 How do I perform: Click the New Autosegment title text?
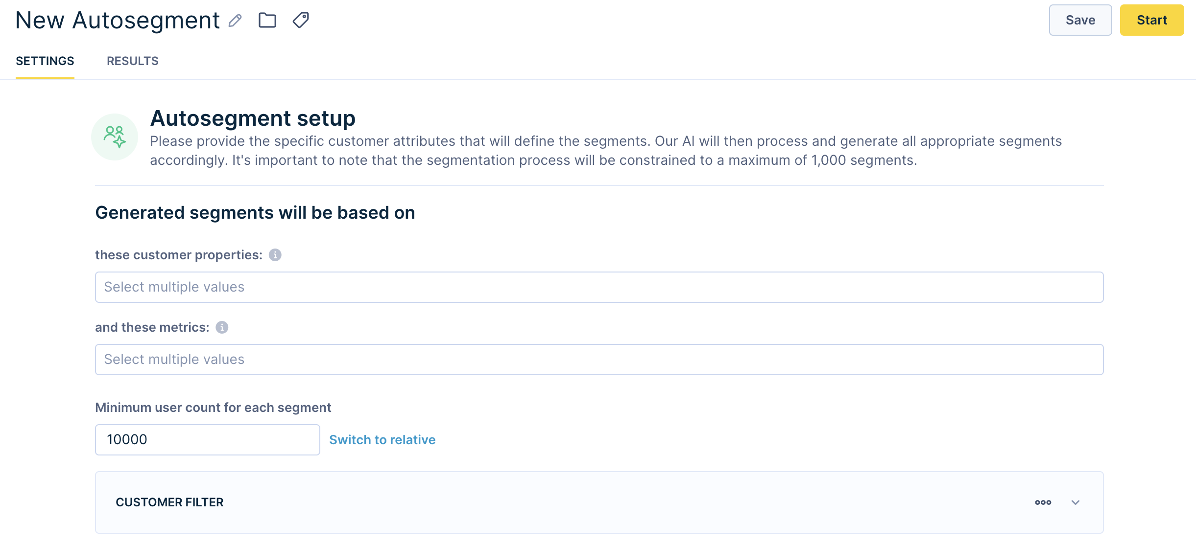(x=118, y=21)
